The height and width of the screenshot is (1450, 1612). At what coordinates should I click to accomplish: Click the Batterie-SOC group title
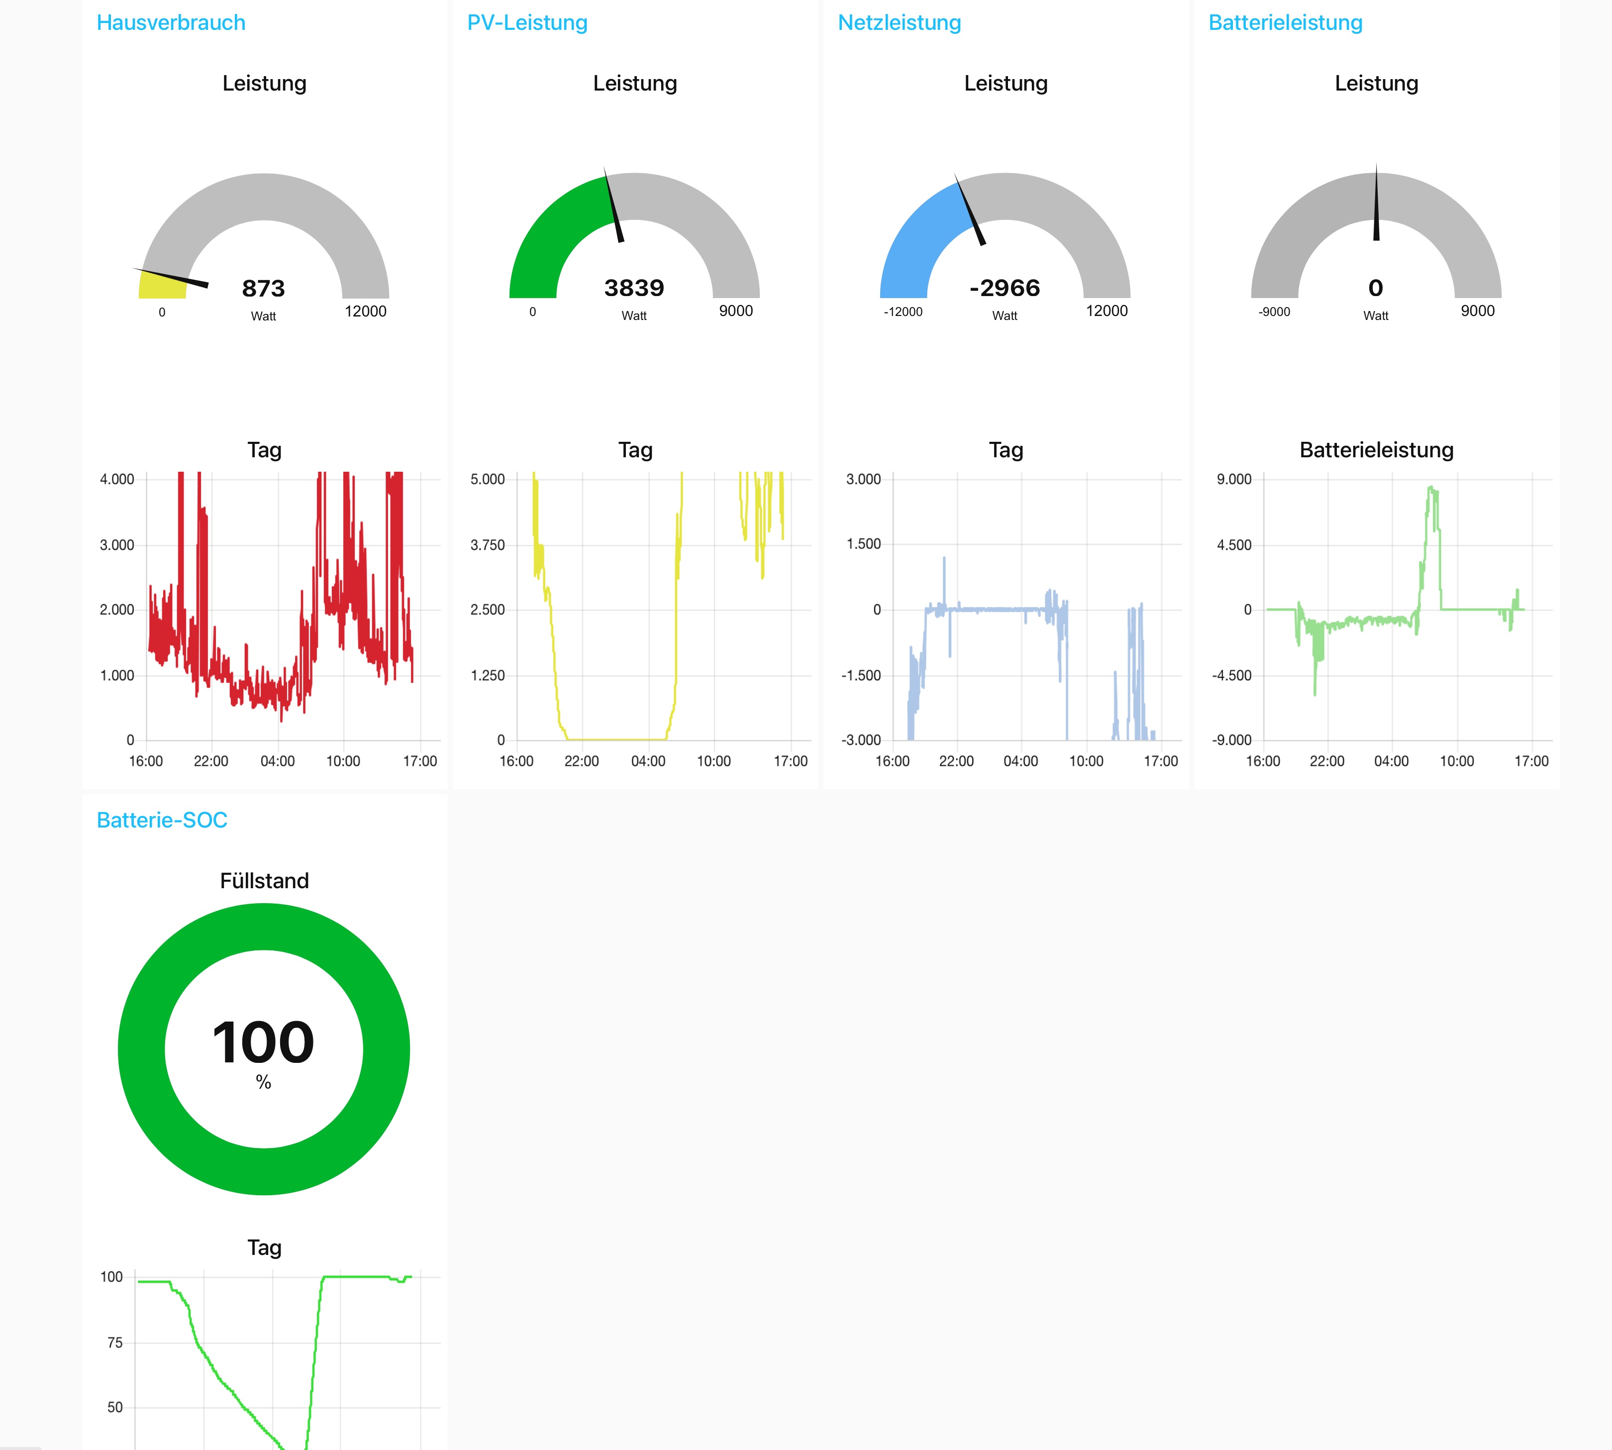click(162, 820)
